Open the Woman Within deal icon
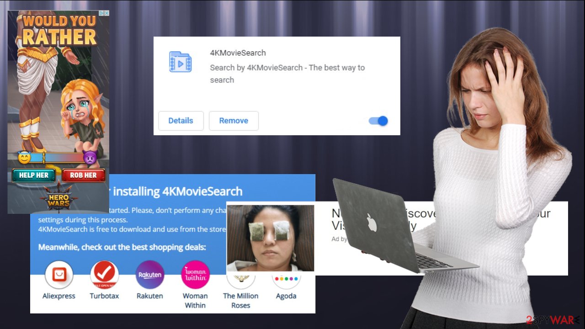585x329 pixels. pos(195,275)
